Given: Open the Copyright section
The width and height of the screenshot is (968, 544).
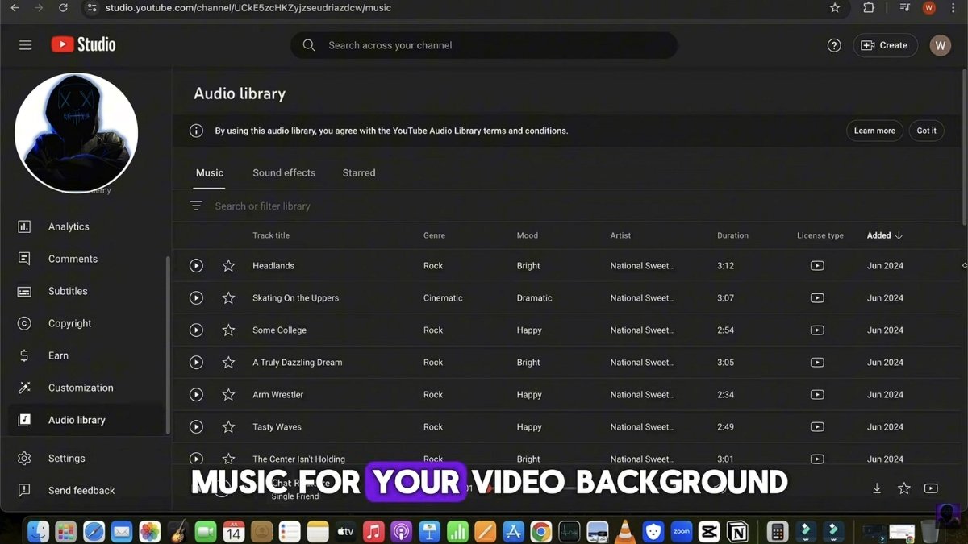Looking at the screenshot, I should pos(69,323).
